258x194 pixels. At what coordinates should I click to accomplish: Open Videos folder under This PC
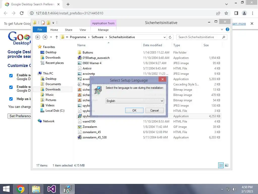50,105
